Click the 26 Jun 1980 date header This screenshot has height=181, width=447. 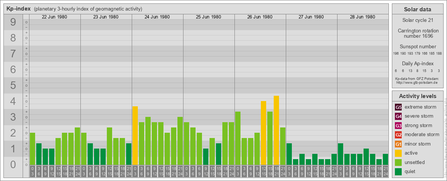[260, 17]
